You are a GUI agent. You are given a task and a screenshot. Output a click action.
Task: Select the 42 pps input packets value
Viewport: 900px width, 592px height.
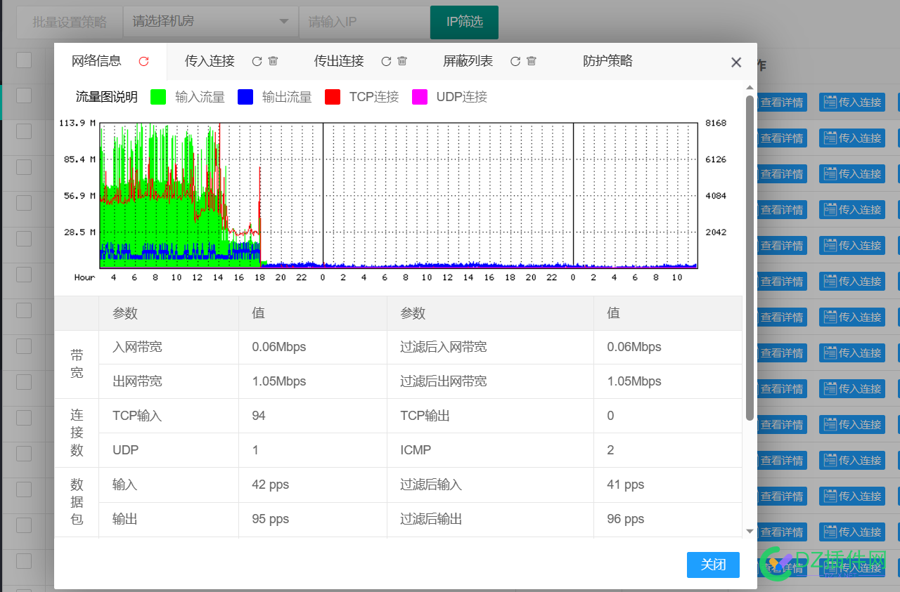click(313, 485)
